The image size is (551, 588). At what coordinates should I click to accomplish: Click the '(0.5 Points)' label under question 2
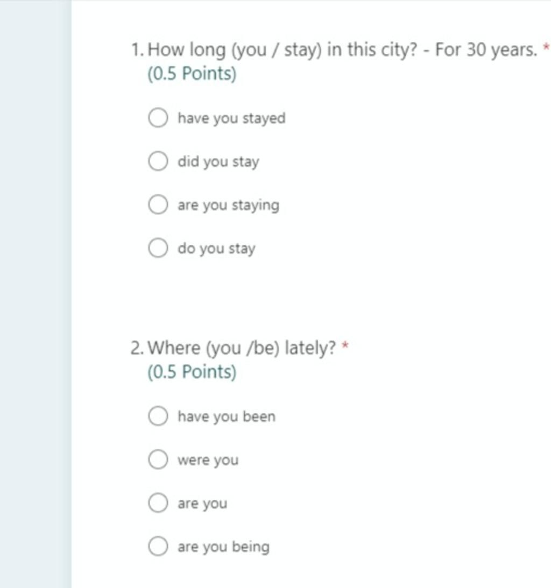(192, 372)
